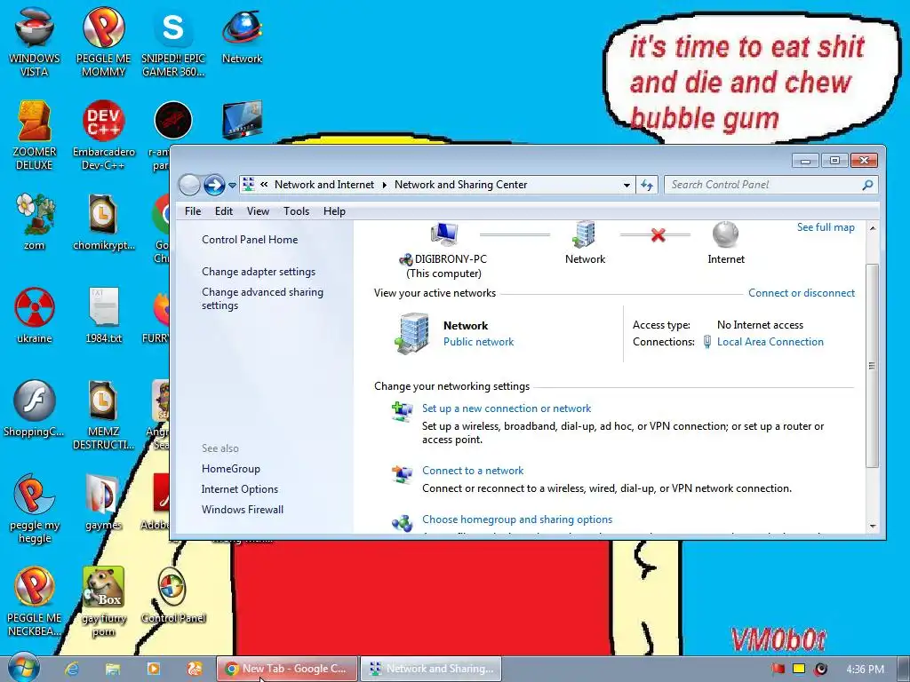Open the File menu
The width and height of the screenshot is (910, 682).
pos(193,211)
